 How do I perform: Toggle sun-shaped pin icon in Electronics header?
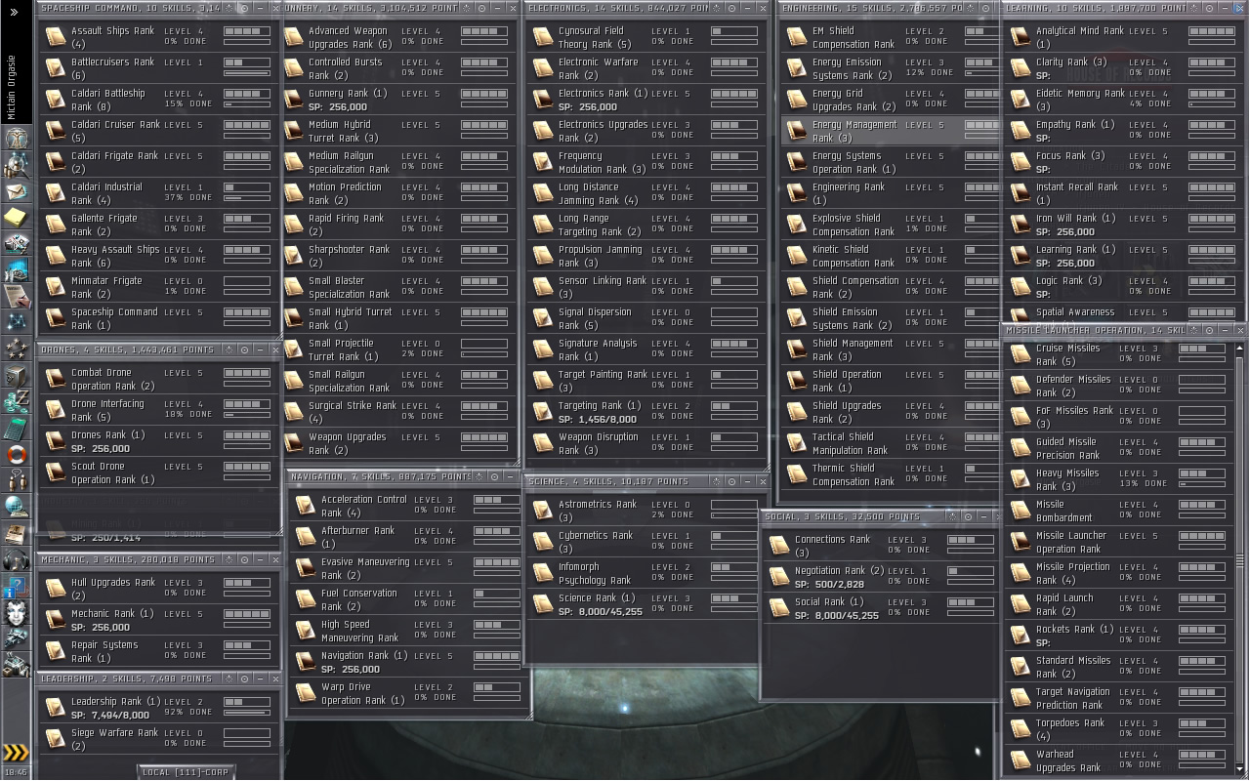[716, 8]
